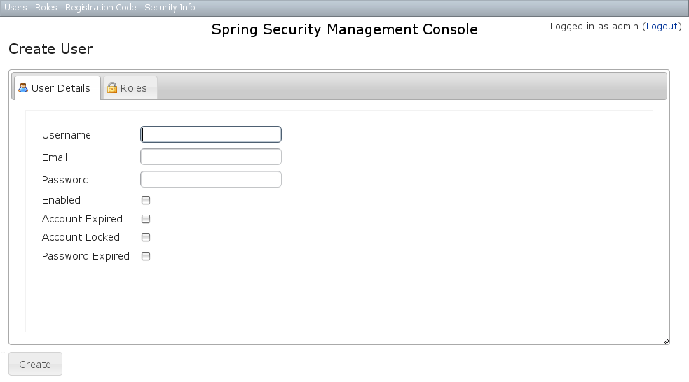Select the Password input field

click(x=211, y=179)
